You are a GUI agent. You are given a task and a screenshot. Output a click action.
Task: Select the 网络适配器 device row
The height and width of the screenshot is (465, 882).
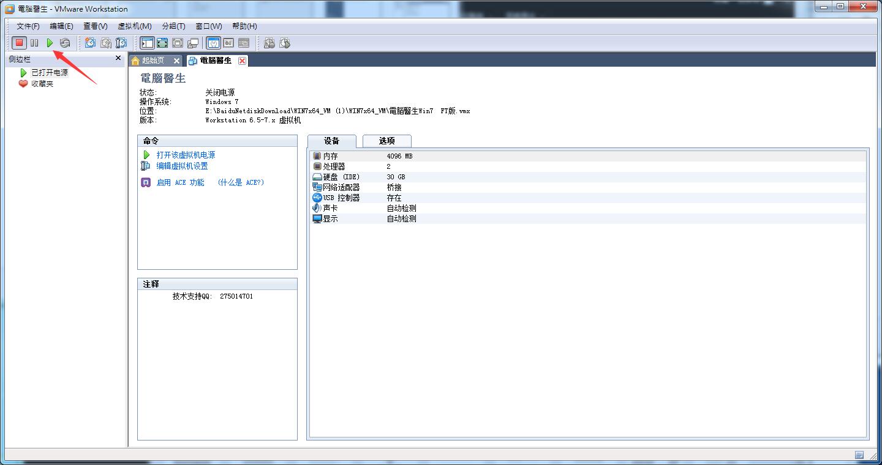point(589,187)
